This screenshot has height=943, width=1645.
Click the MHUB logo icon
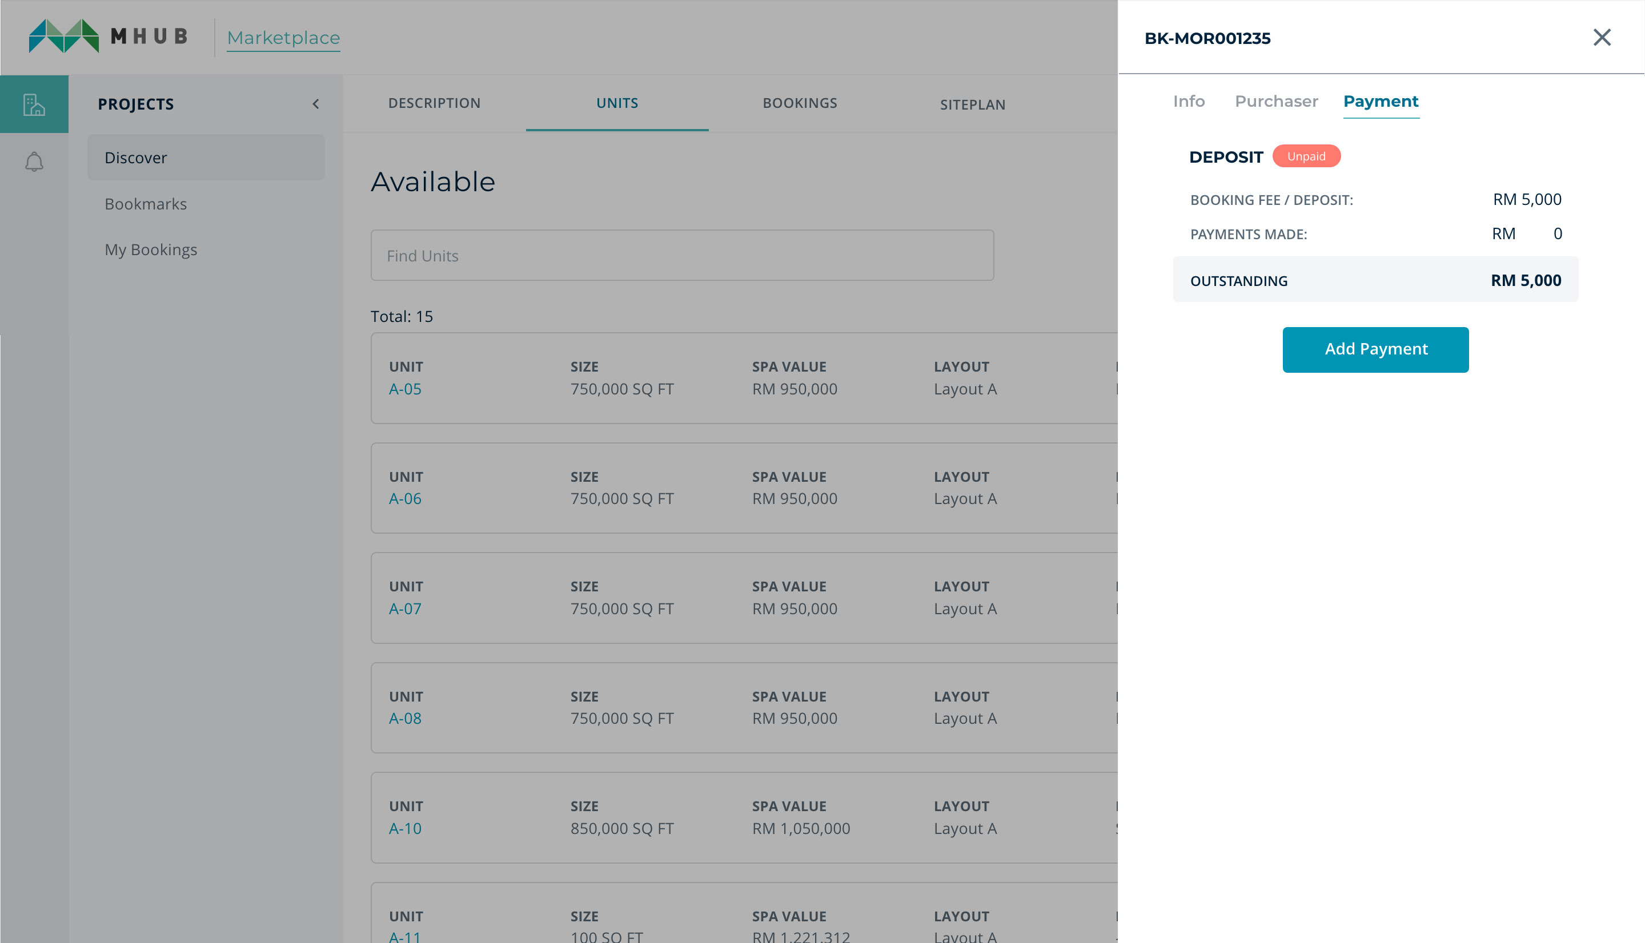(x=63, y=37)
